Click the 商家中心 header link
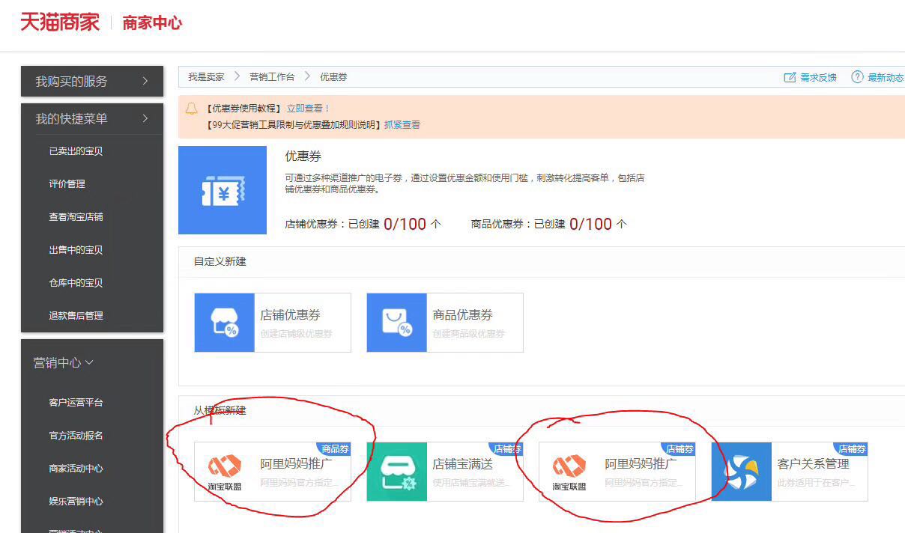Screen dimensions: 905x533 pyautogui.click(x=152, y=23)
